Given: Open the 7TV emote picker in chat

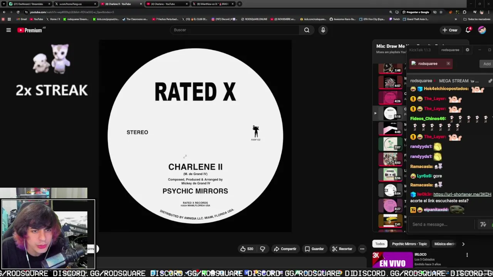Looking at the screenshot, I should tap(483, 224).
